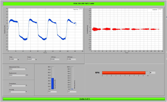Select the COFmean value box
167x102 pixels.
pos(72,59)
